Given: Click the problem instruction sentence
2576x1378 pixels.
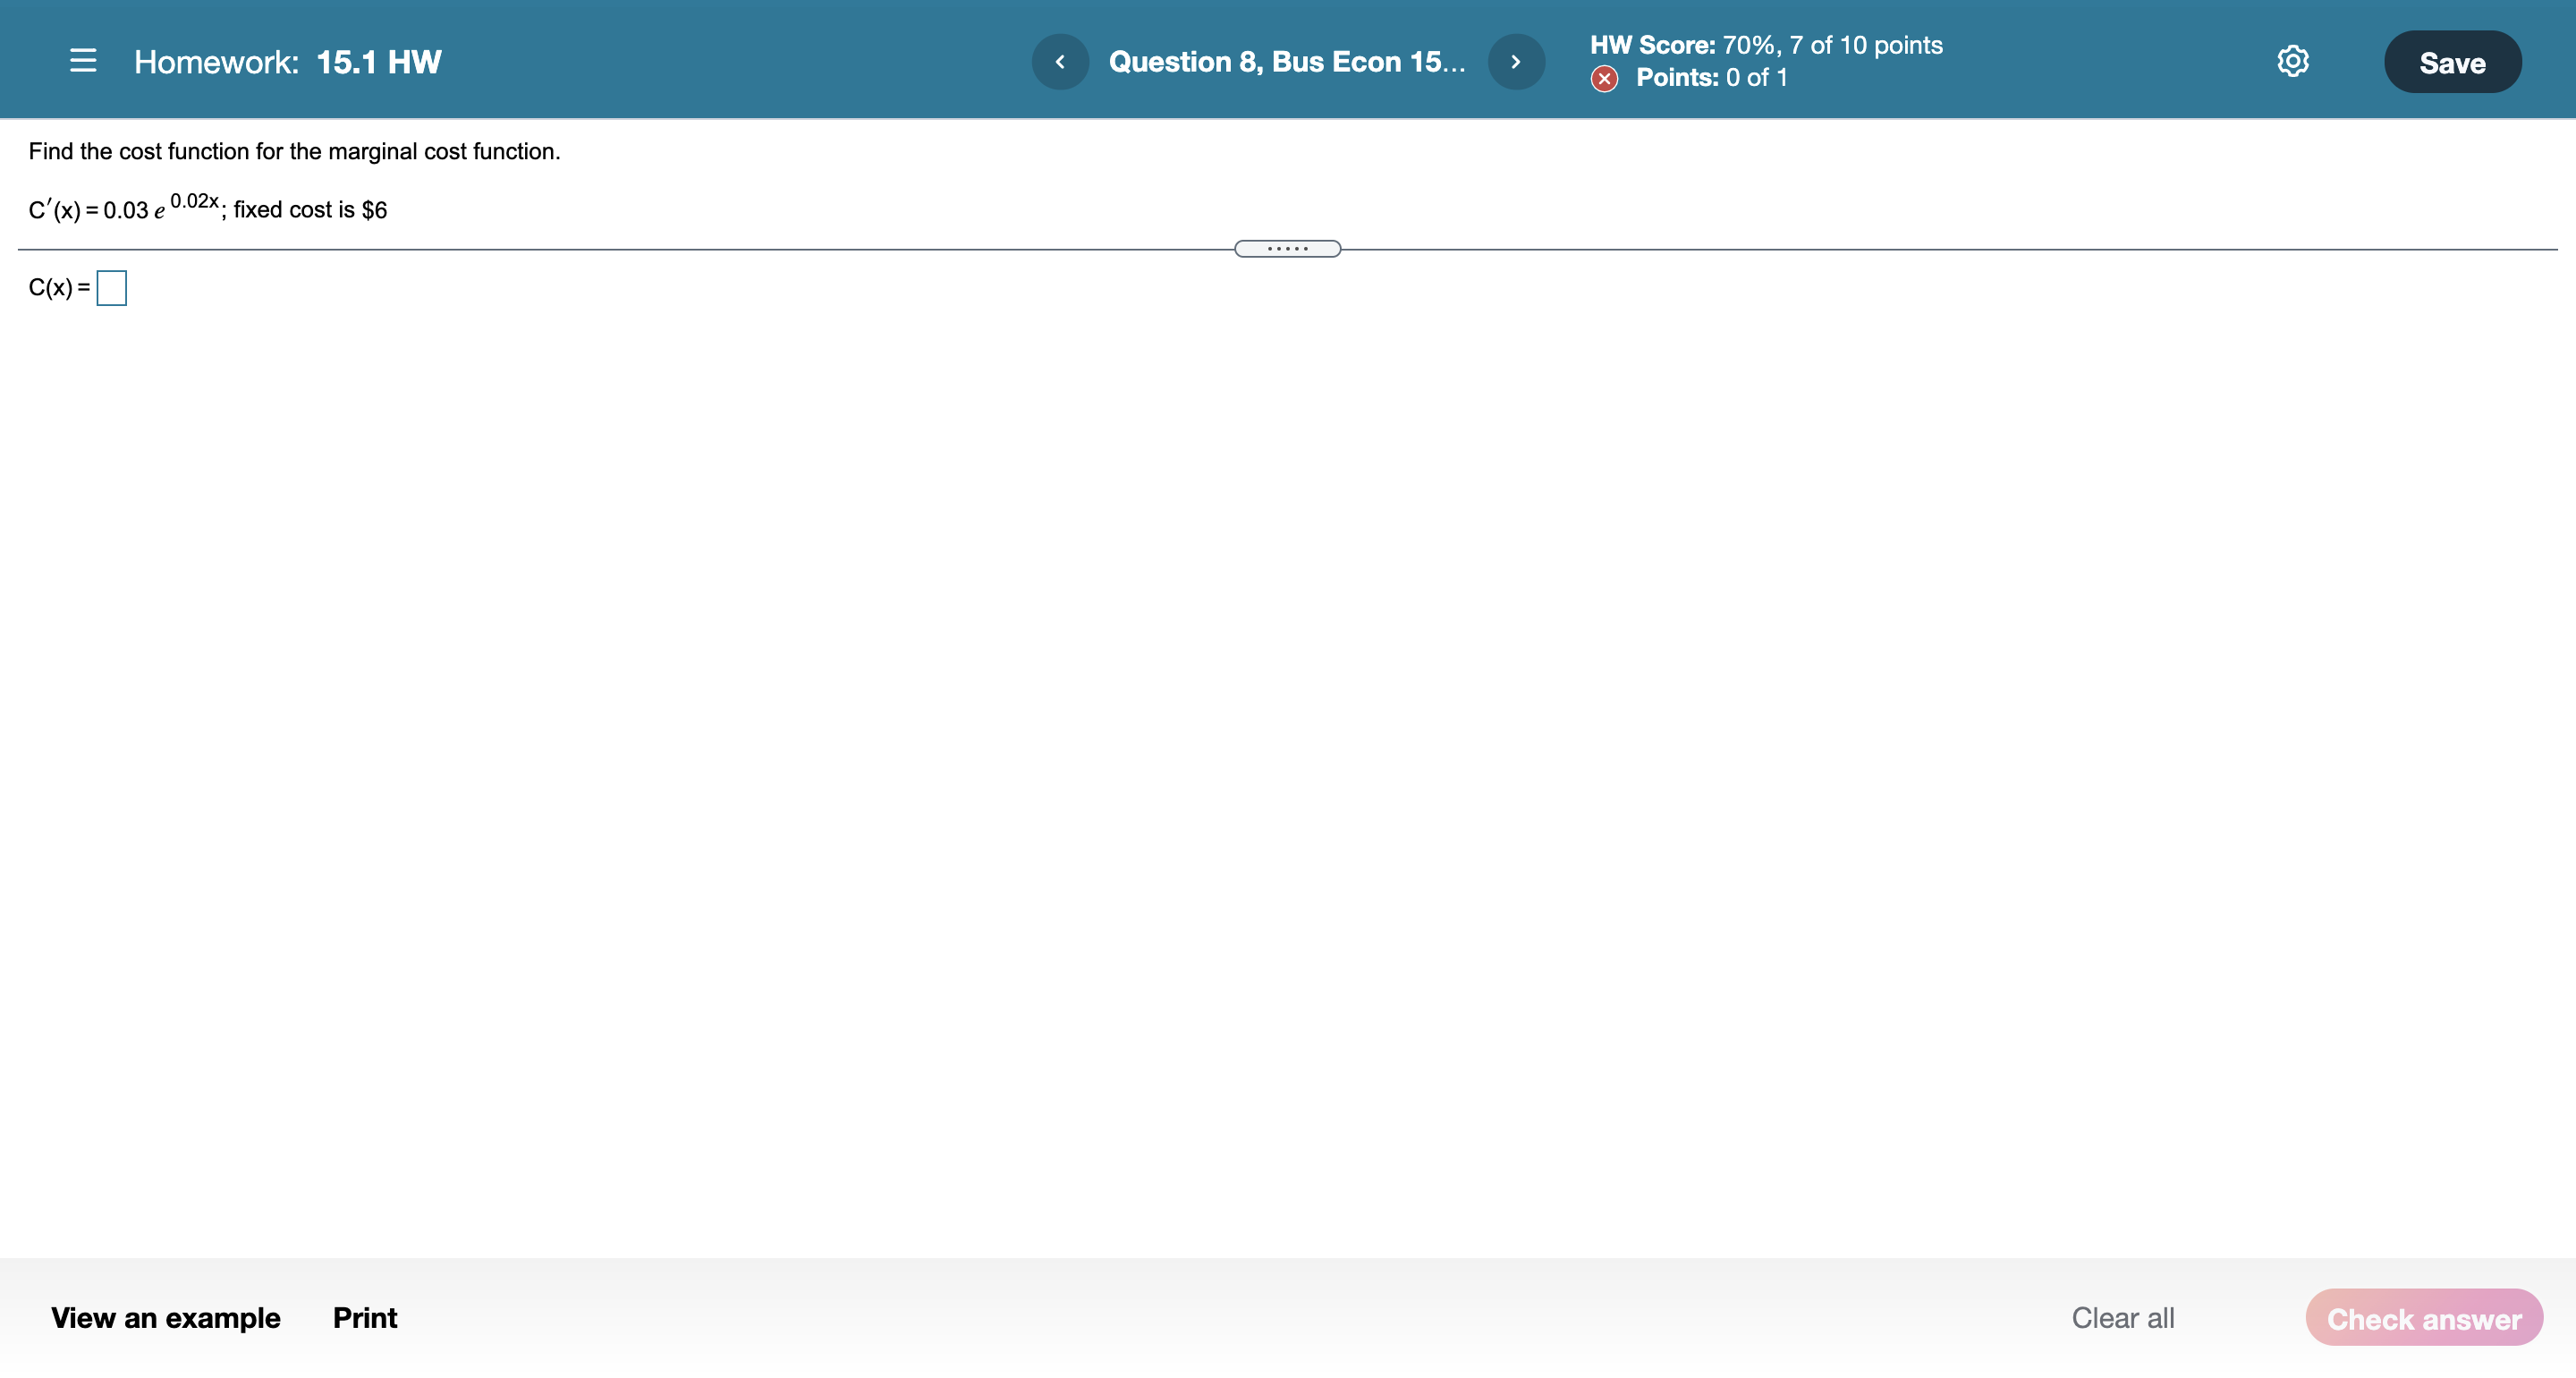Looking at the screenshot, I should (294, 151).
